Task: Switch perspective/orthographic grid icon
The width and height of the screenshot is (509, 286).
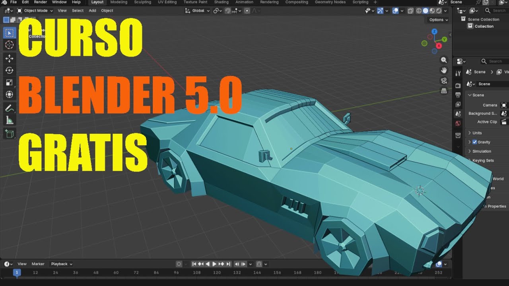Action: tap(444, 91)
